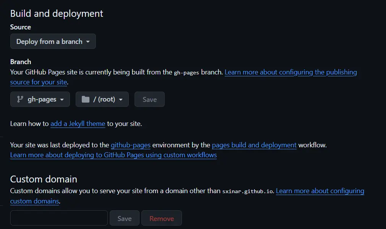Open the '/ (root)' folder dropdown
This screenshot has width=386, height=229.
point(102,99)
